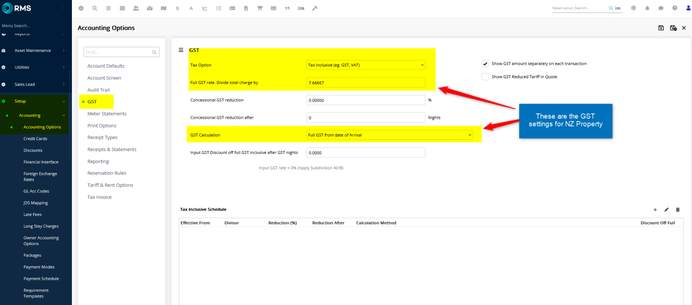Screen dimensions: 692x305
Task: Open the notifications bell icon
Action: [647, 8]
